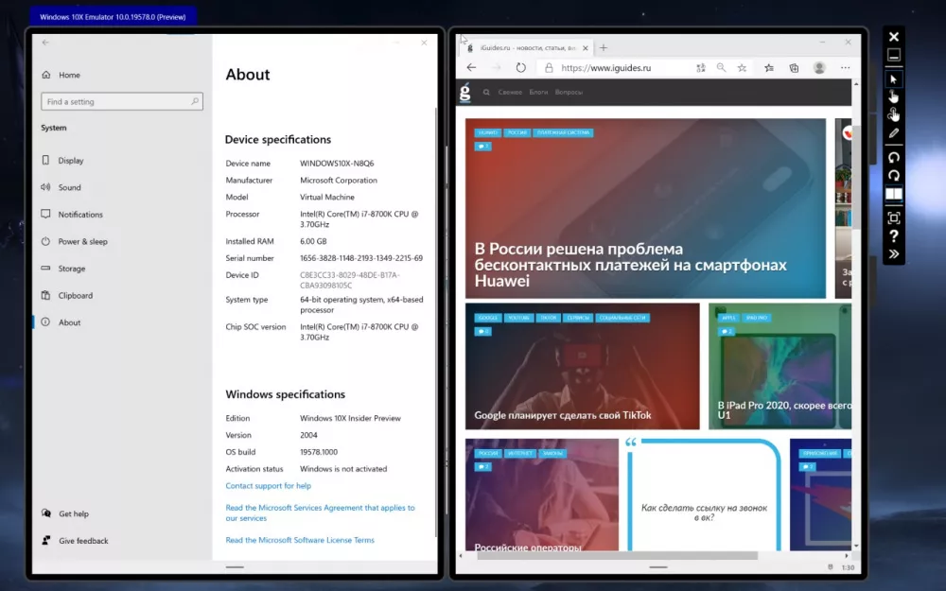The height and width of the screenshot is (591, 946).
Task: Minimize the emulator via toolbar icon
Action: pos(894,55)
